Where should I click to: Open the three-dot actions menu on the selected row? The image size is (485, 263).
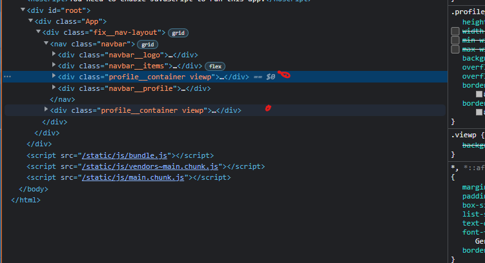(x=7, y=77)
